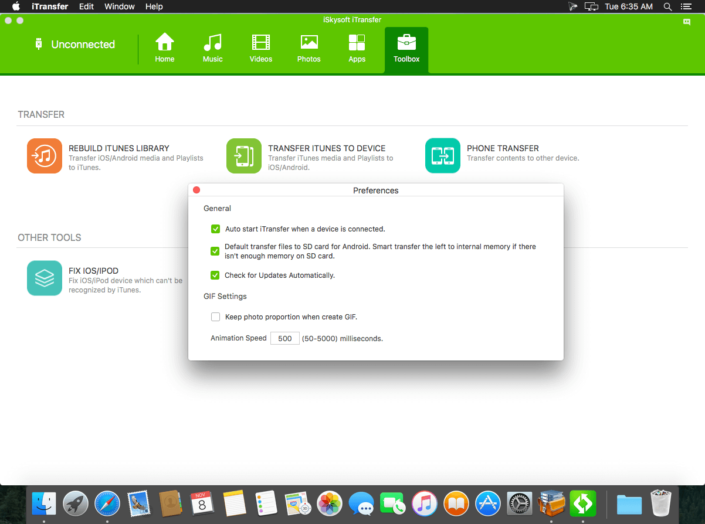Click the Unconnected device USB icon
The image size is (705, 524).
39,44
